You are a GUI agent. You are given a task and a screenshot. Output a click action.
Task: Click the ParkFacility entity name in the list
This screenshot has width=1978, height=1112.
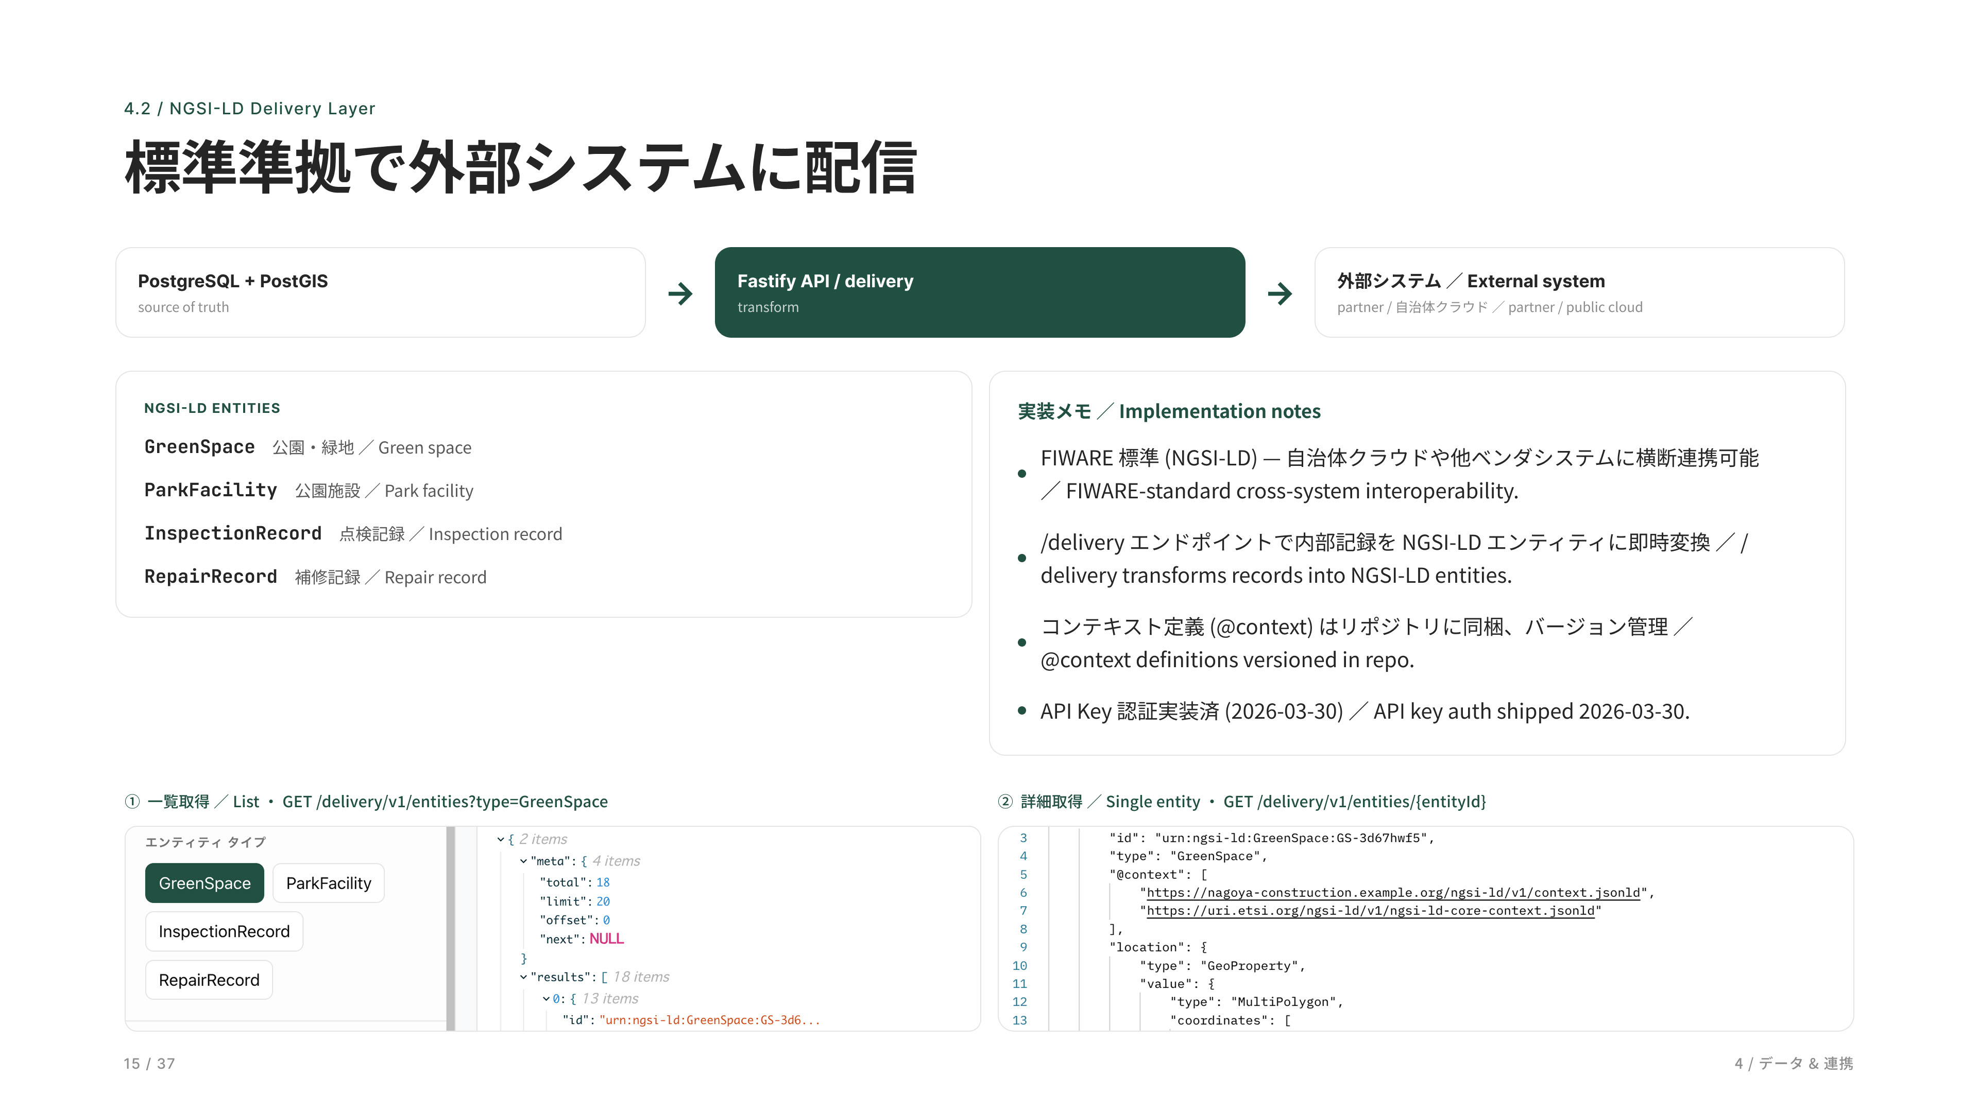[210, 490]
